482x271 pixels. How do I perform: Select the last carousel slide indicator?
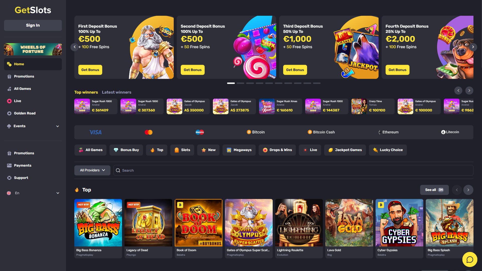pos(317,83)
